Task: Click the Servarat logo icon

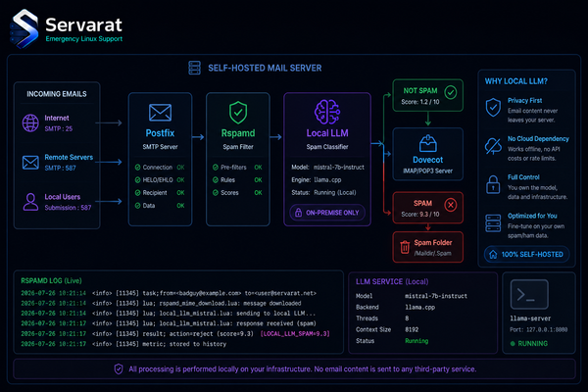Action: point(24,28)
